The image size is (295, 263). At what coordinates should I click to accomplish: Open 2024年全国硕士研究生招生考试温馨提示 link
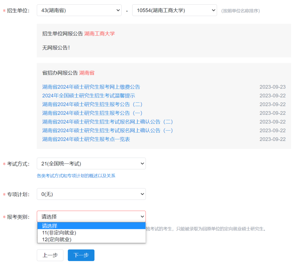click(88, 96)
